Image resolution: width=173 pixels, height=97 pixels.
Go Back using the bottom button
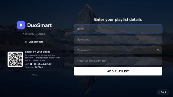tap(163, 92)
